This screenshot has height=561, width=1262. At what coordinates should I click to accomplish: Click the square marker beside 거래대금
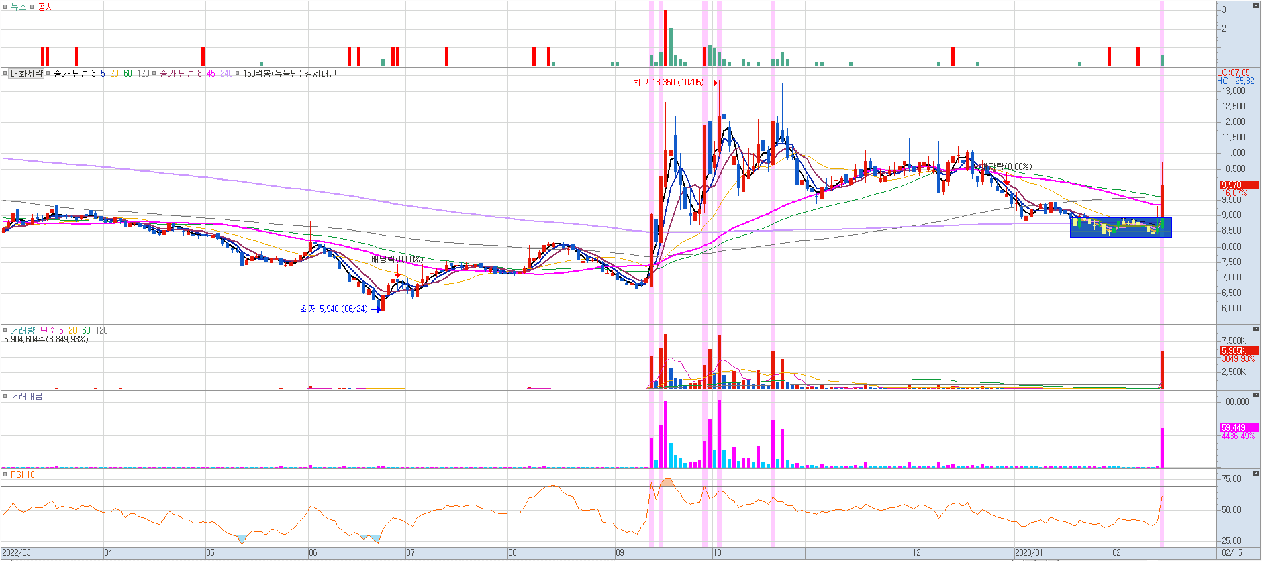5,396
